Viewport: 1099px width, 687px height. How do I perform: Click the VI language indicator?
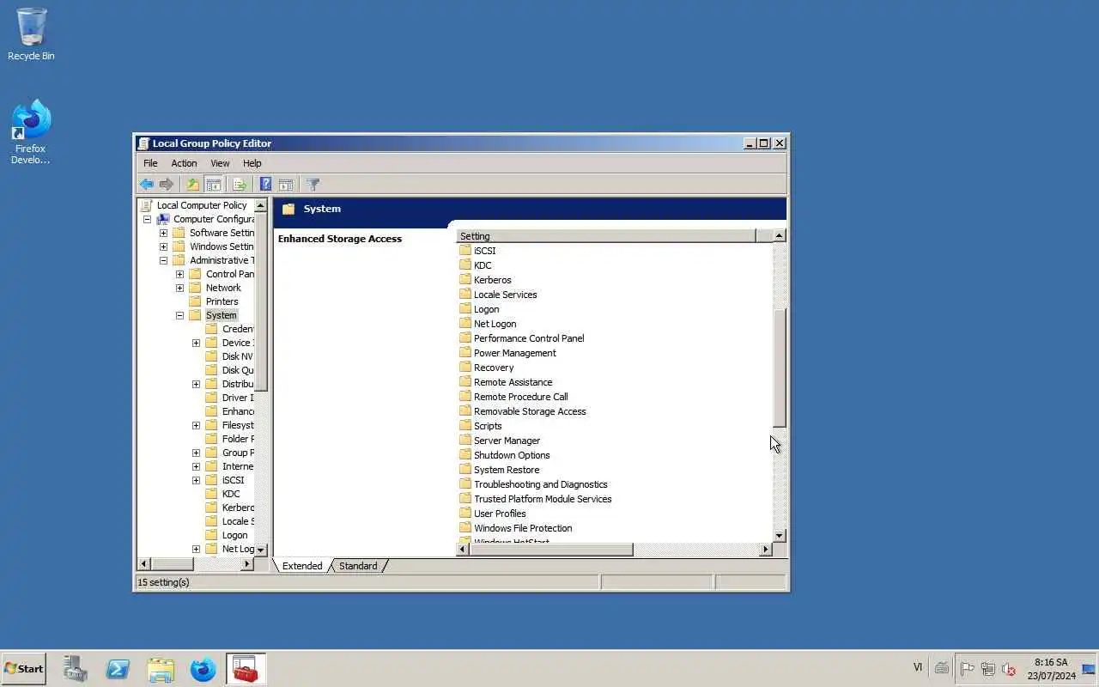coord(918,667)
